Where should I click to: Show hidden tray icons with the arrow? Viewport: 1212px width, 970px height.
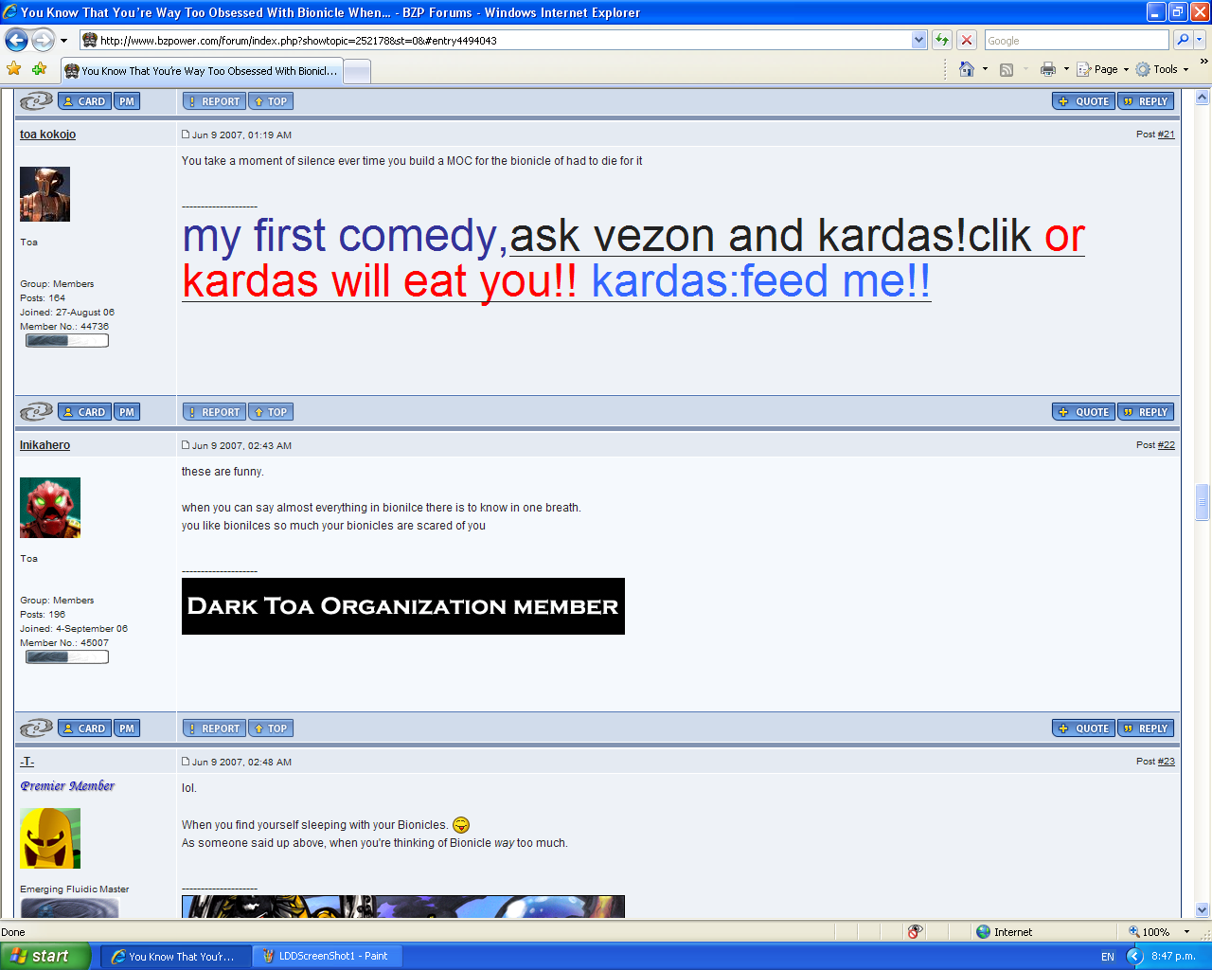[x=1134, y=957]
